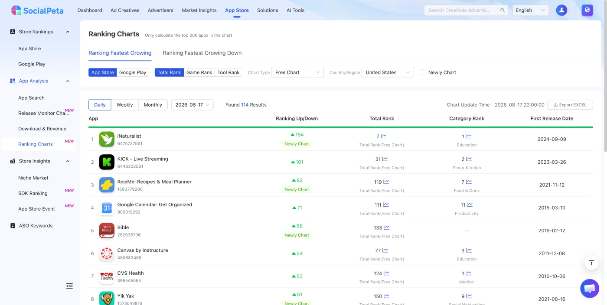Enable the Newly Chart checkbox

pos(423,72)
